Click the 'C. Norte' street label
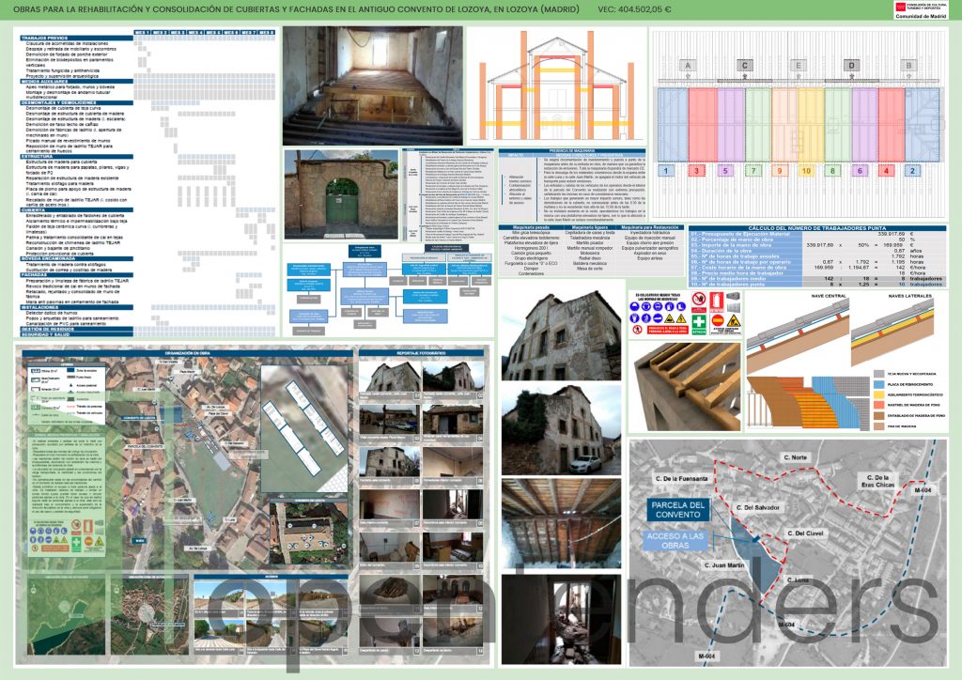 pos(795,458)
